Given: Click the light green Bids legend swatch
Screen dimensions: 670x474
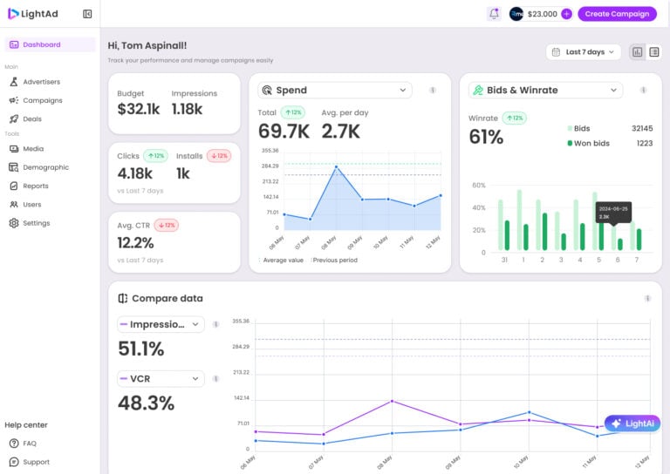Looking at the screenshot, I should pyautogui.click(x=571, y=128).
